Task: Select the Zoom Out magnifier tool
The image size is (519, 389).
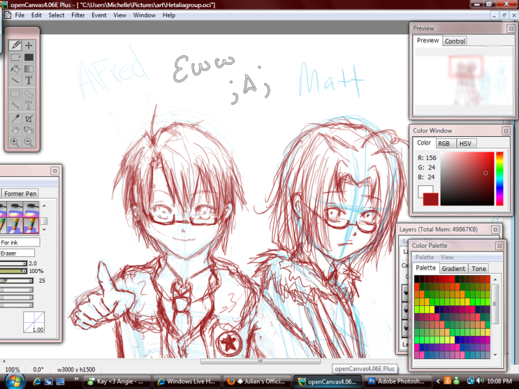Action: pos(29,142)
